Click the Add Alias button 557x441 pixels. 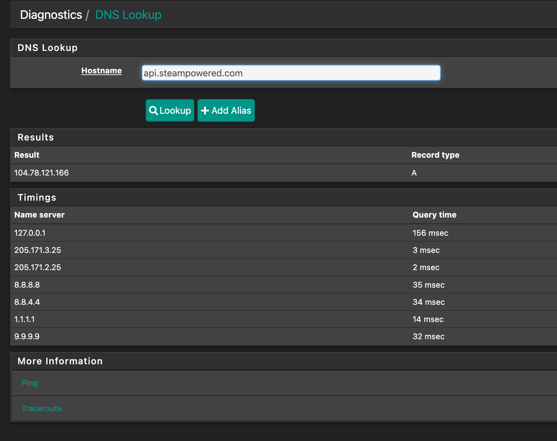pos(226,110)
